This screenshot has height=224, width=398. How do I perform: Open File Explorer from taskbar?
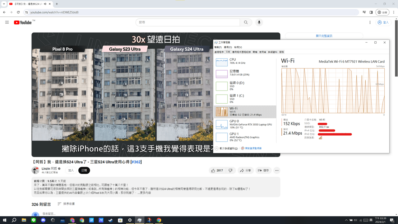[x=24, y=220]
